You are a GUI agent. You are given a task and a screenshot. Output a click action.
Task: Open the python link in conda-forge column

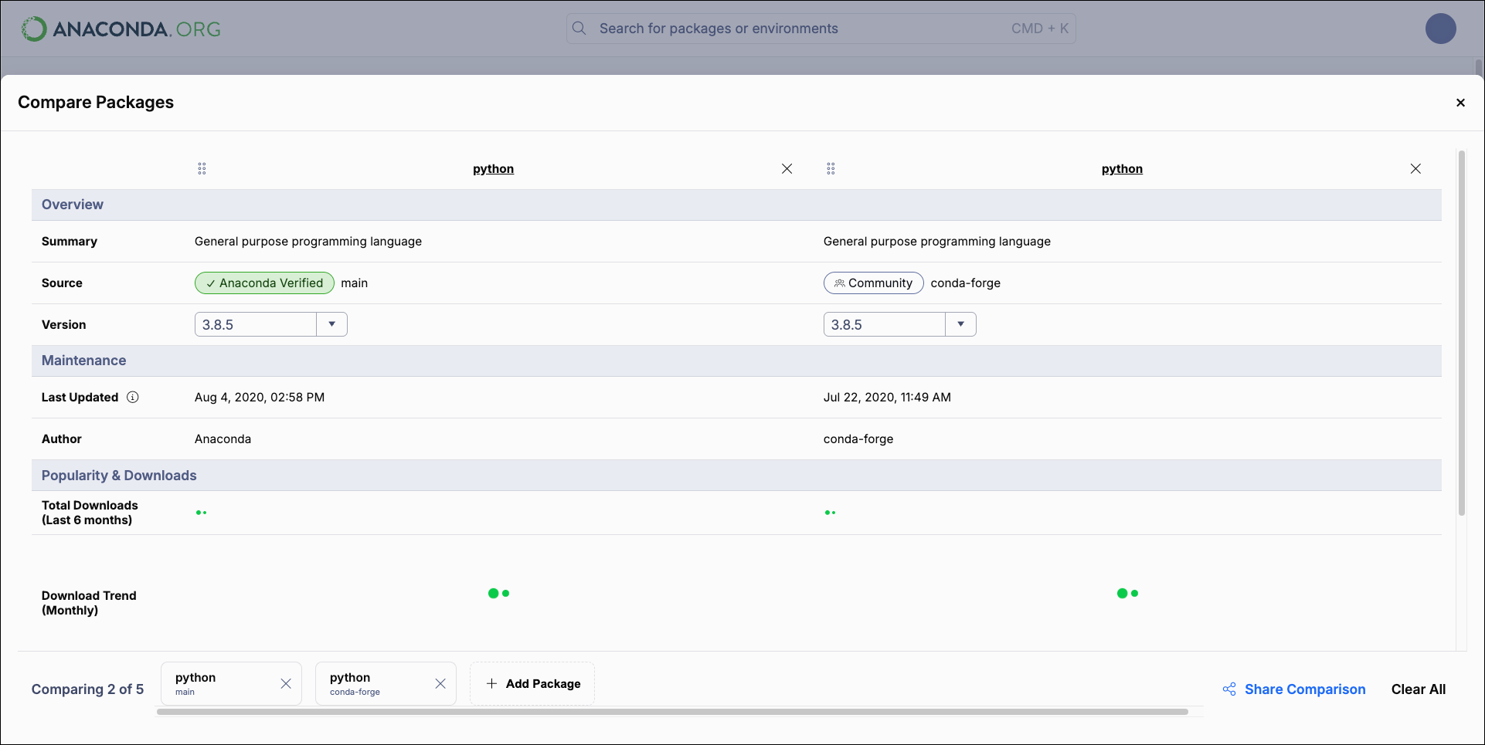tap(1122, 169)
